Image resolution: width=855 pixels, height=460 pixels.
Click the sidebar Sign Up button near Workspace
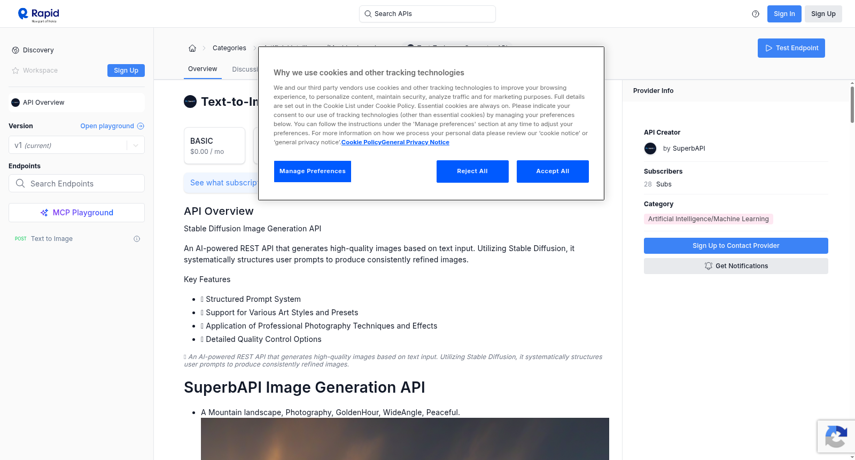[x=126, y=71]
